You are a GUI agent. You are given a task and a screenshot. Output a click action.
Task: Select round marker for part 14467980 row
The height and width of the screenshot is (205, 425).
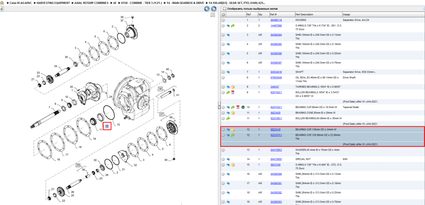pyautogui.click(x=223, y=26)
